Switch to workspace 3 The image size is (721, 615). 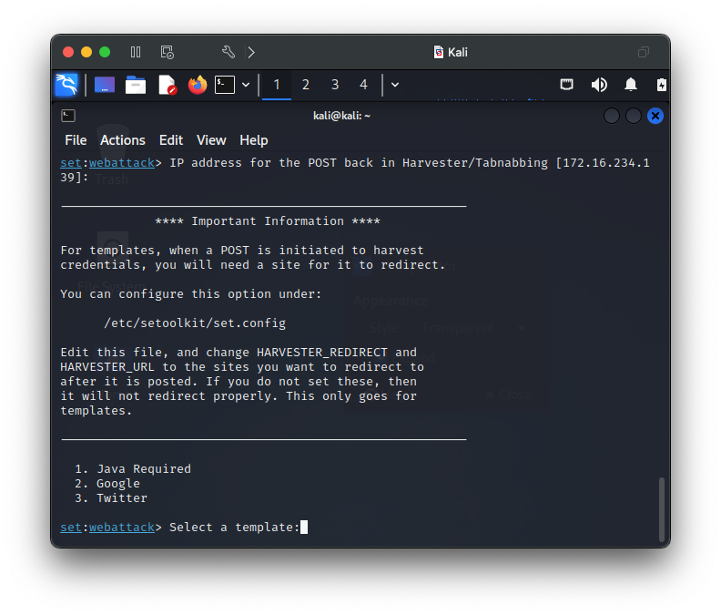[335, 85]
